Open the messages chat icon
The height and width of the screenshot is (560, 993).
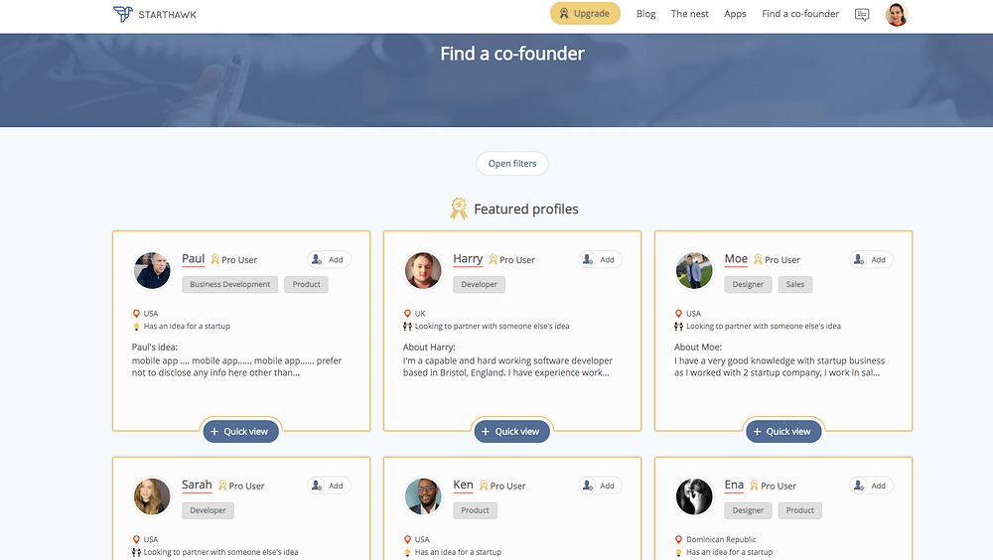[862, 15]
